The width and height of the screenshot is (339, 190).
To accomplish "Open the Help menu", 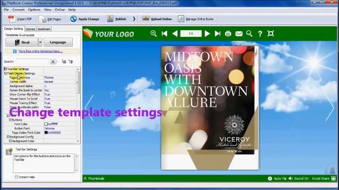I will (72, 9).
